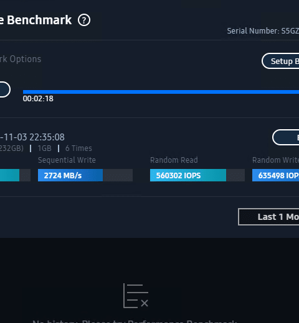Click the 1GB test size text

click(x=44, y=148)
